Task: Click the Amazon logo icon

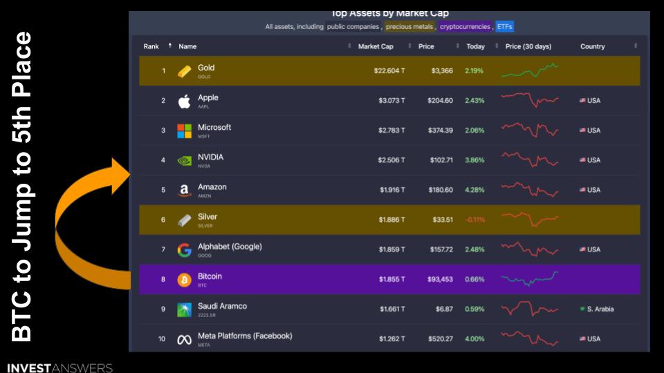Action: (x=184, y=191)
